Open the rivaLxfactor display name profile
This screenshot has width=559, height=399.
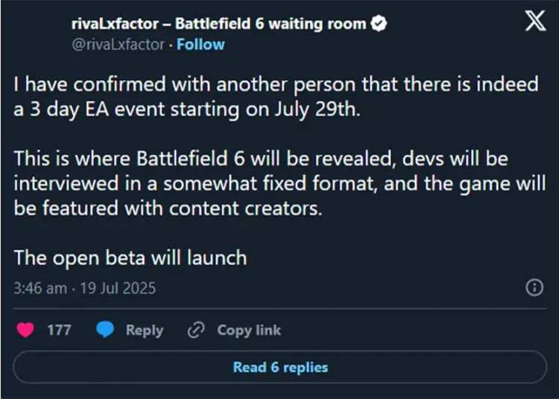click(218, 24)
